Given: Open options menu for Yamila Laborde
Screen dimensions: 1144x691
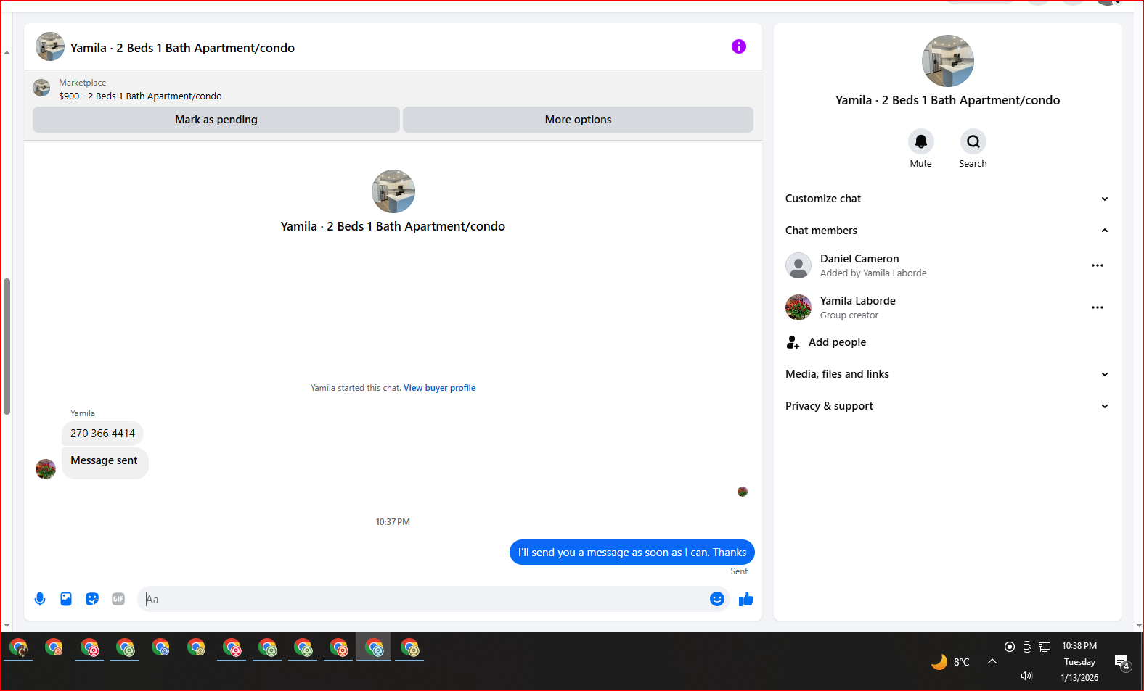Looking at the screenshot, I should click(1098, 307).
